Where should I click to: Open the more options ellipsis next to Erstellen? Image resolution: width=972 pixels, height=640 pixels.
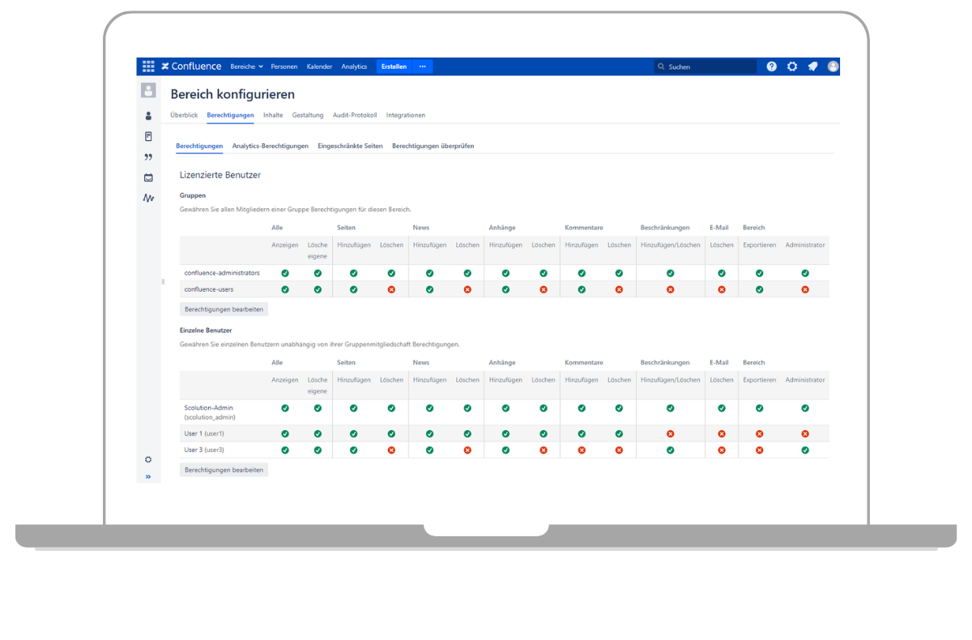[x=424, y=66]
